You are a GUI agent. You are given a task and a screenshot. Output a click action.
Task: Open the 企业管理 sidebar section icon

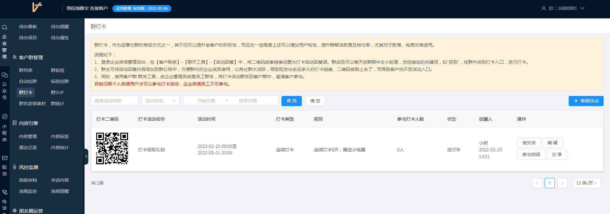4,28
